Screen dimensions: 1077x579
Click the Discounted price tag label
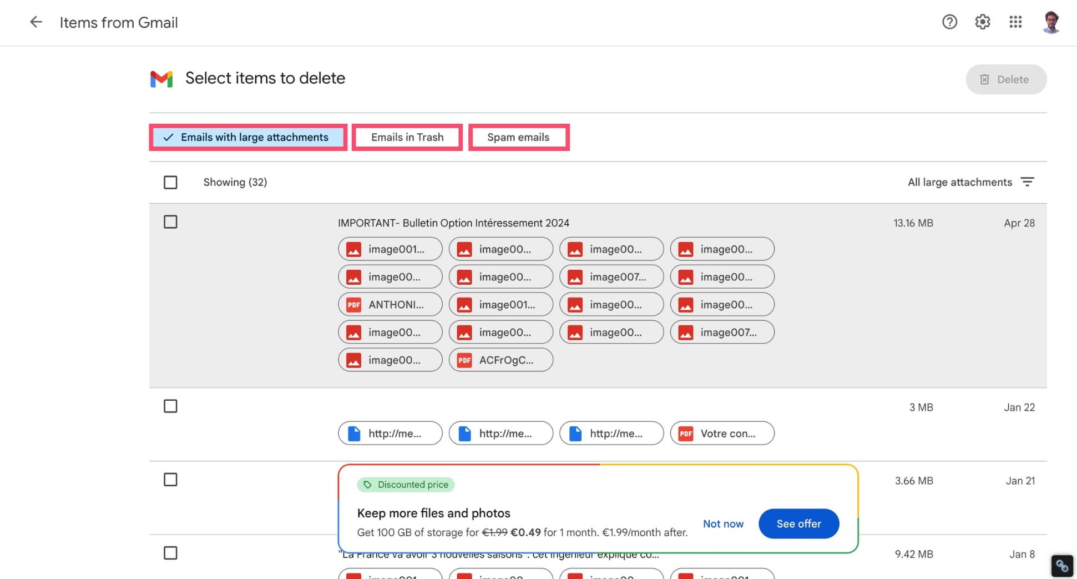click(x=406, y=485)
